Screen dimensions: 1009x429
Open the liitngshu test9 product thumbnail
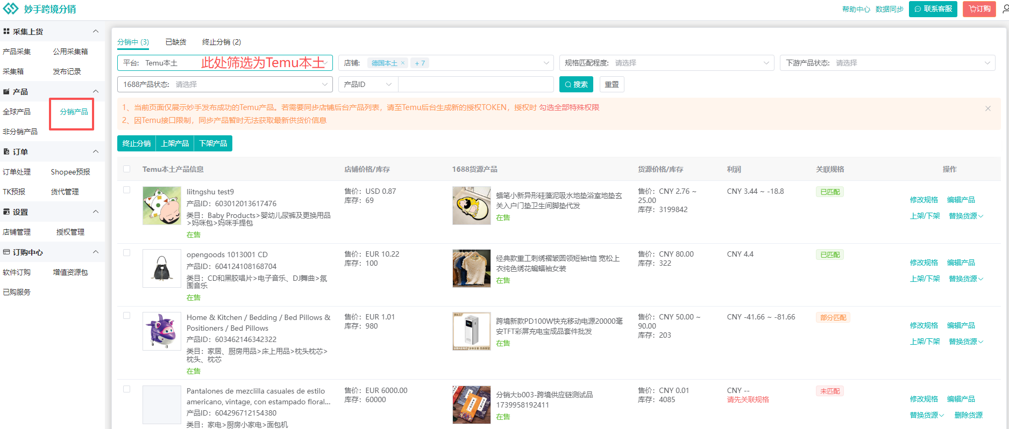point(162,206)
